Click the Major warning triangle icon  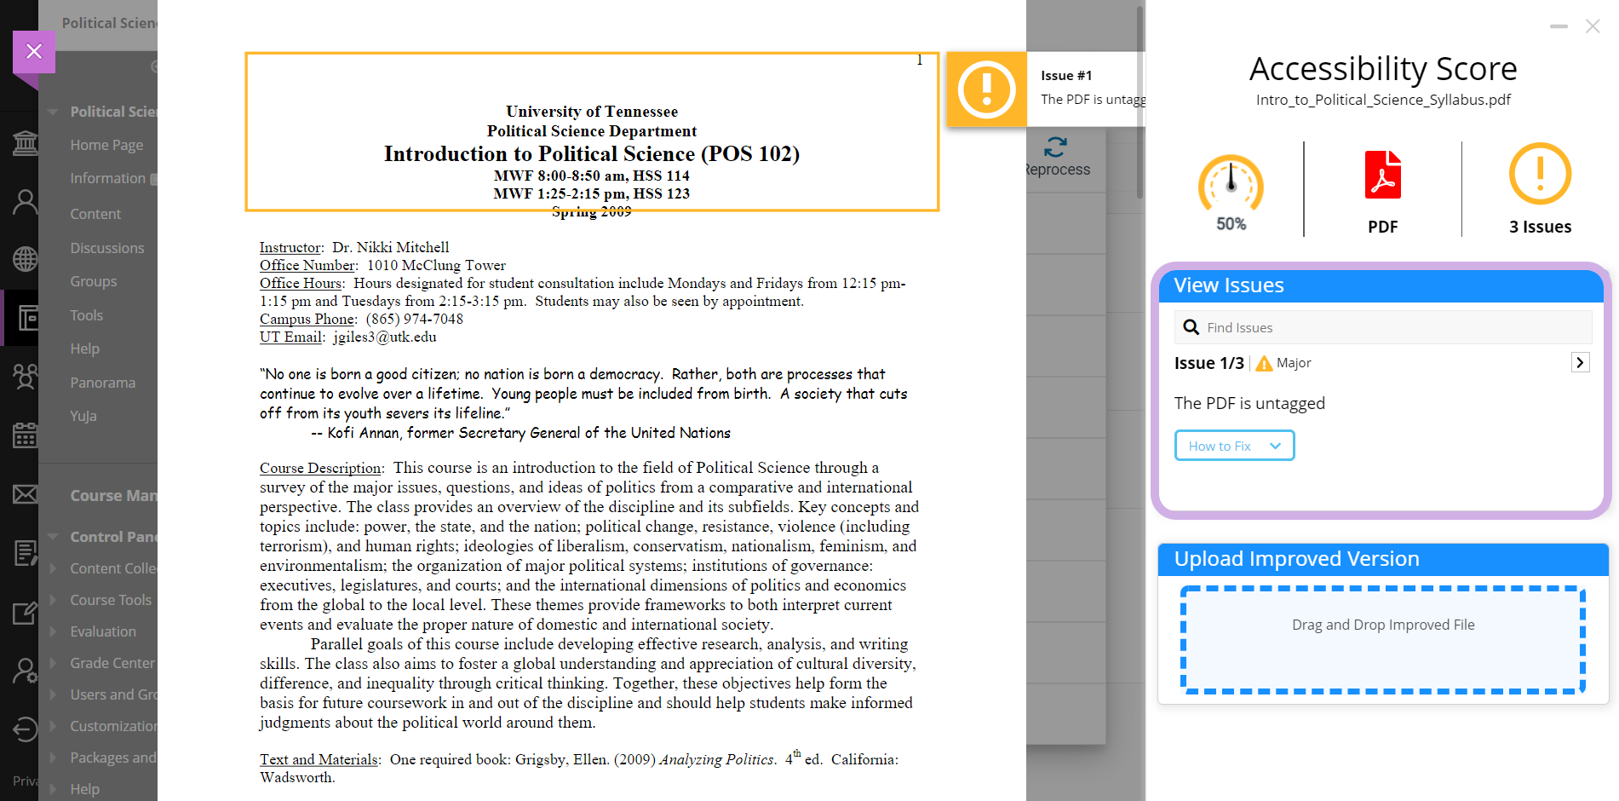coord(1264,364)
